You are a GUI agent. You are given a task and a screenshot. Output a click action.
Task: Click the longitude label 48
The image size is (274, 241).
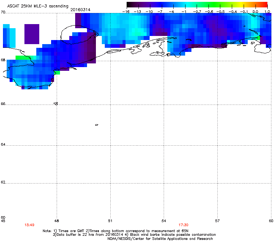(57, 221)
